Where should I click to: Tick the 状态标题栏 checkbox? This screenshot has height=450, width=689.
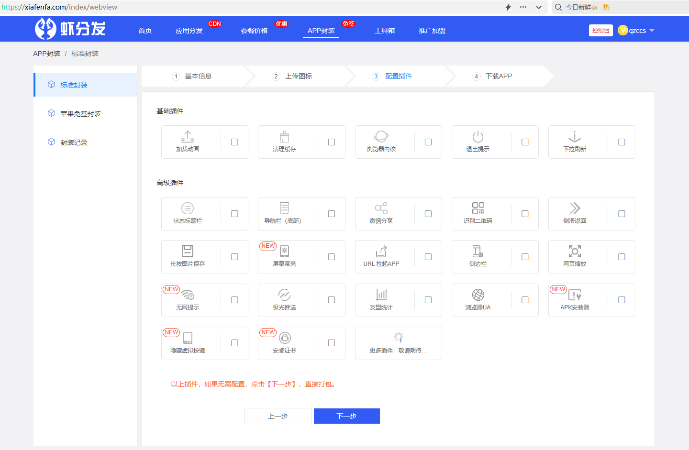tap(234, 214)
